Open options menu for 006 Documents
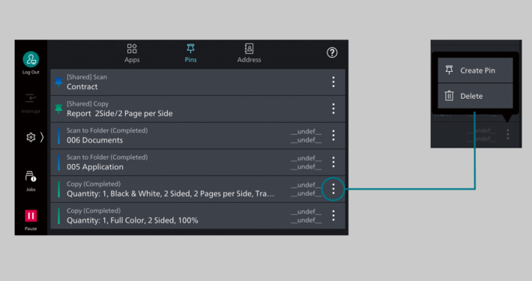Viewport: 532px width, 281px height. [x=333, y=136]
